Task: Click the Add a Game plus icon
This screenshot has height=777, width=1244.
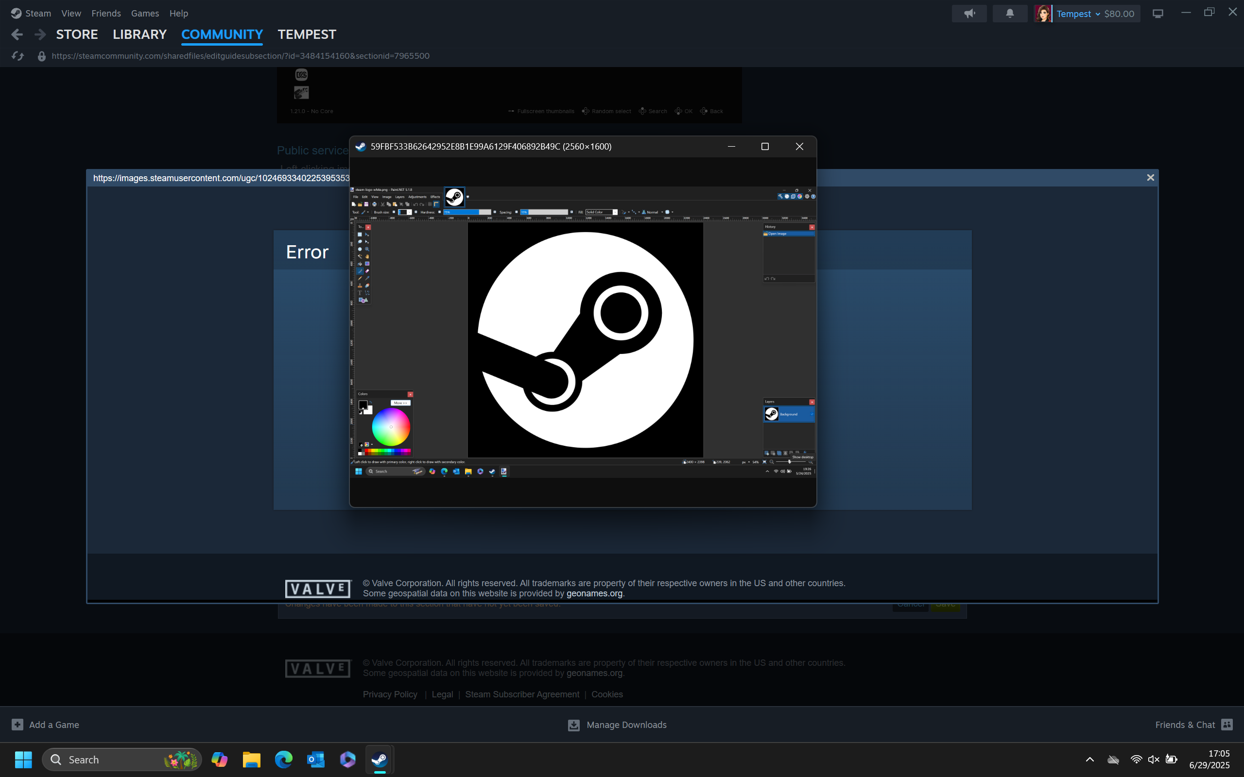Action: click(x=17, y=725)
